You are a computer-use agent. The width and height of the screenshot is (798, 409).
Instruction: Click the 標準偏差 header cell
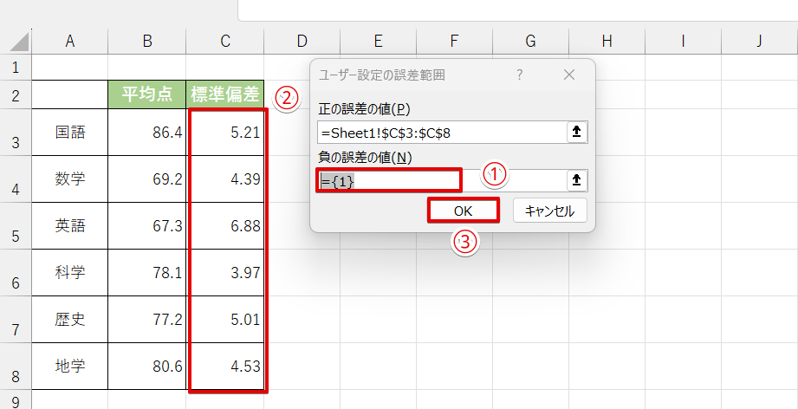point(225,94)
